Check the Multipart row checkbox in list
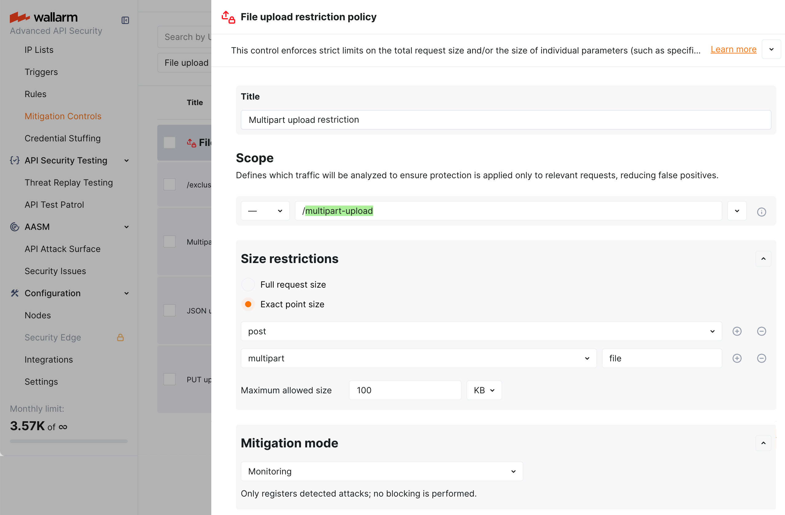785x515 pixels. [170, 242]
